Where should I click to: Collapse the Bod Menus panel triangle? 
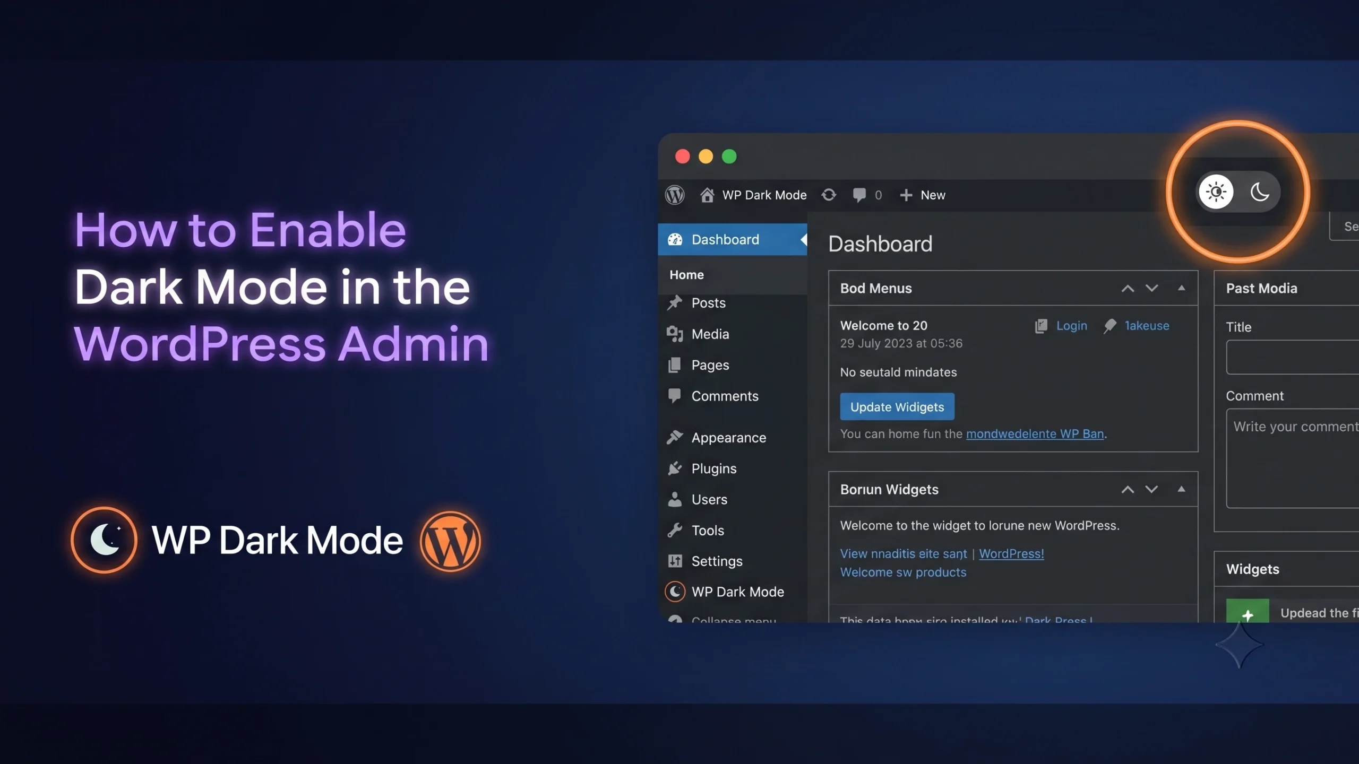(1181, 288)
